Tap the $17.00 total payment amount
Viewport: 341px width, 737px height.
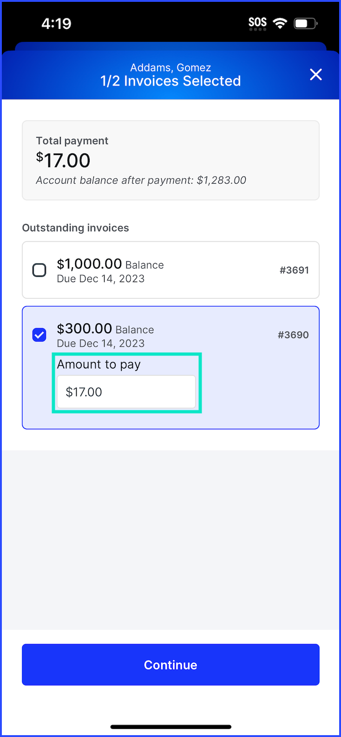point(63,160)
